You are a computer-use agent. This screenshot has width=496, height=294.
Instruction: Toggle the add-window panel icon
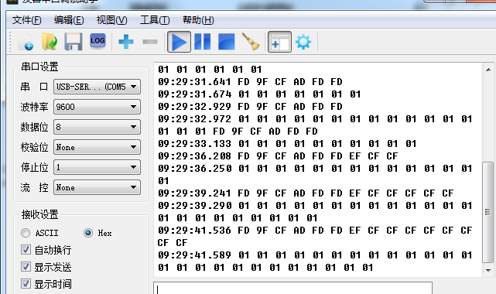[279, 42]
